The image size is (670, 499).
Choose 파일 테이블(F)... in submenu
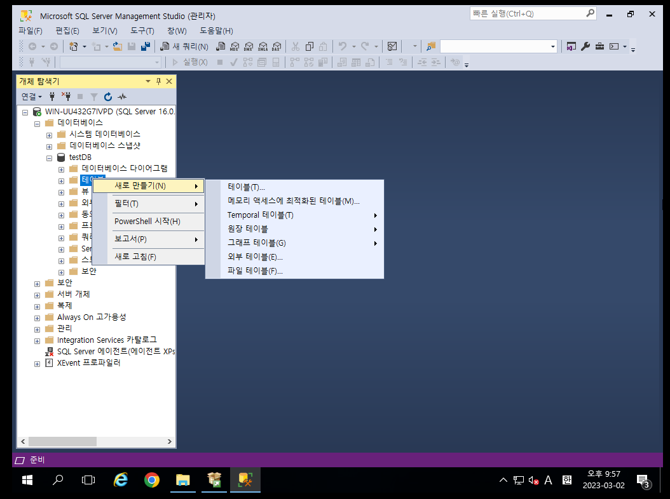click(x=294, y=271)
